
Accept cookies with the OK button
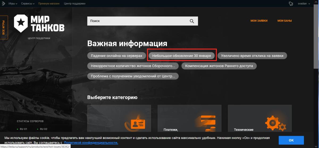(291, 140)
